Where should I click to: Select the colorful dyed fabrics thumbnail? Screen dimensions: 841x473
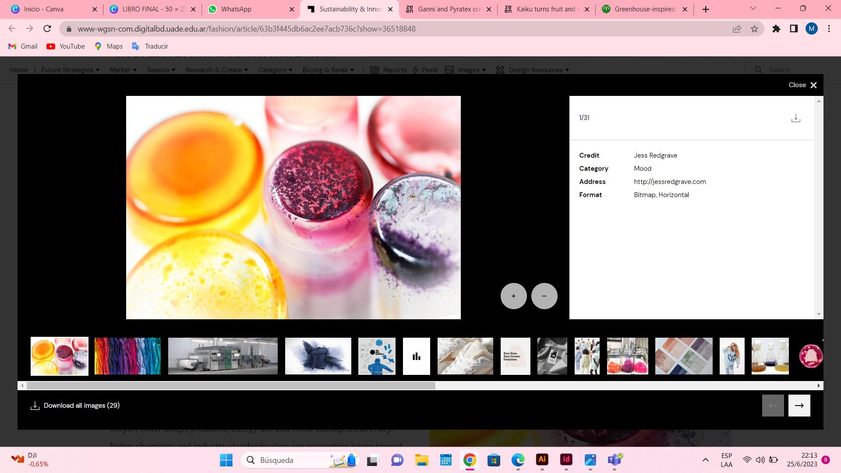(127, 356)
